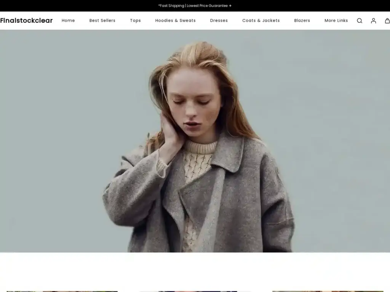This screenshot has height=292, width=390.
Task: Open the Best Sellers menu item
Action: pos(102,21)
